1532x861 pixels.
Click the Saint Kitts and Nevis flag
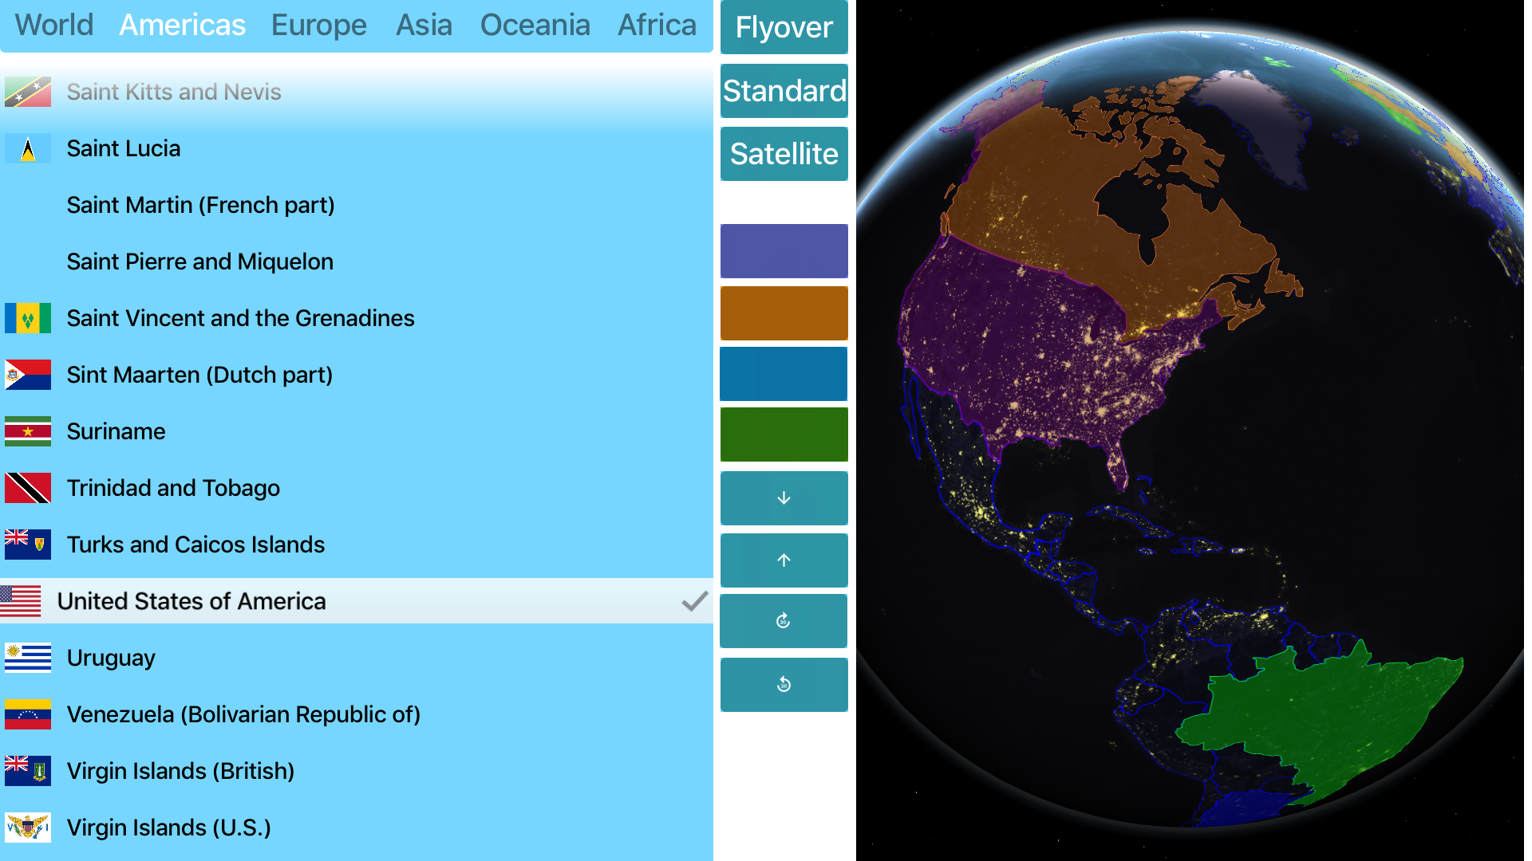tap(28, 92)
